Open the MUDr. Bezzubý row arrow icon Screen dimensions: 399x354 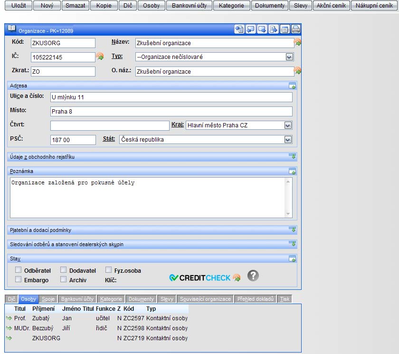click(9, 328)
